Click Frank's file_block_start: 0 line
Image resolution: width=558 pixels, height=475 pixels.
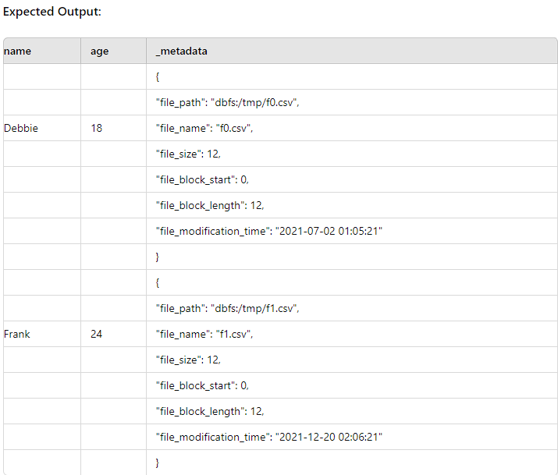pos(202,385)
